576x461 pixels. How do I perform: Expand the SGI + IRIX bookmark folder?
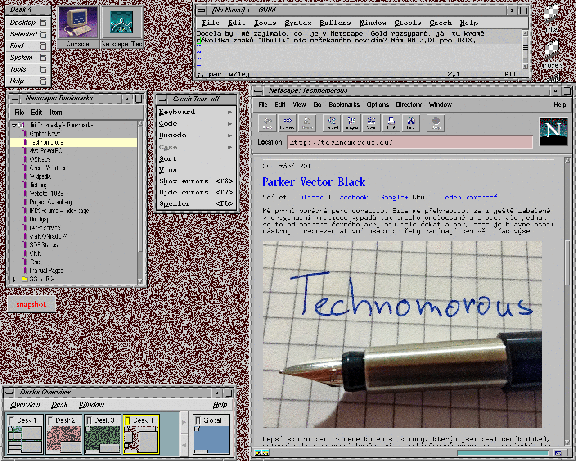tap(15, 279)
